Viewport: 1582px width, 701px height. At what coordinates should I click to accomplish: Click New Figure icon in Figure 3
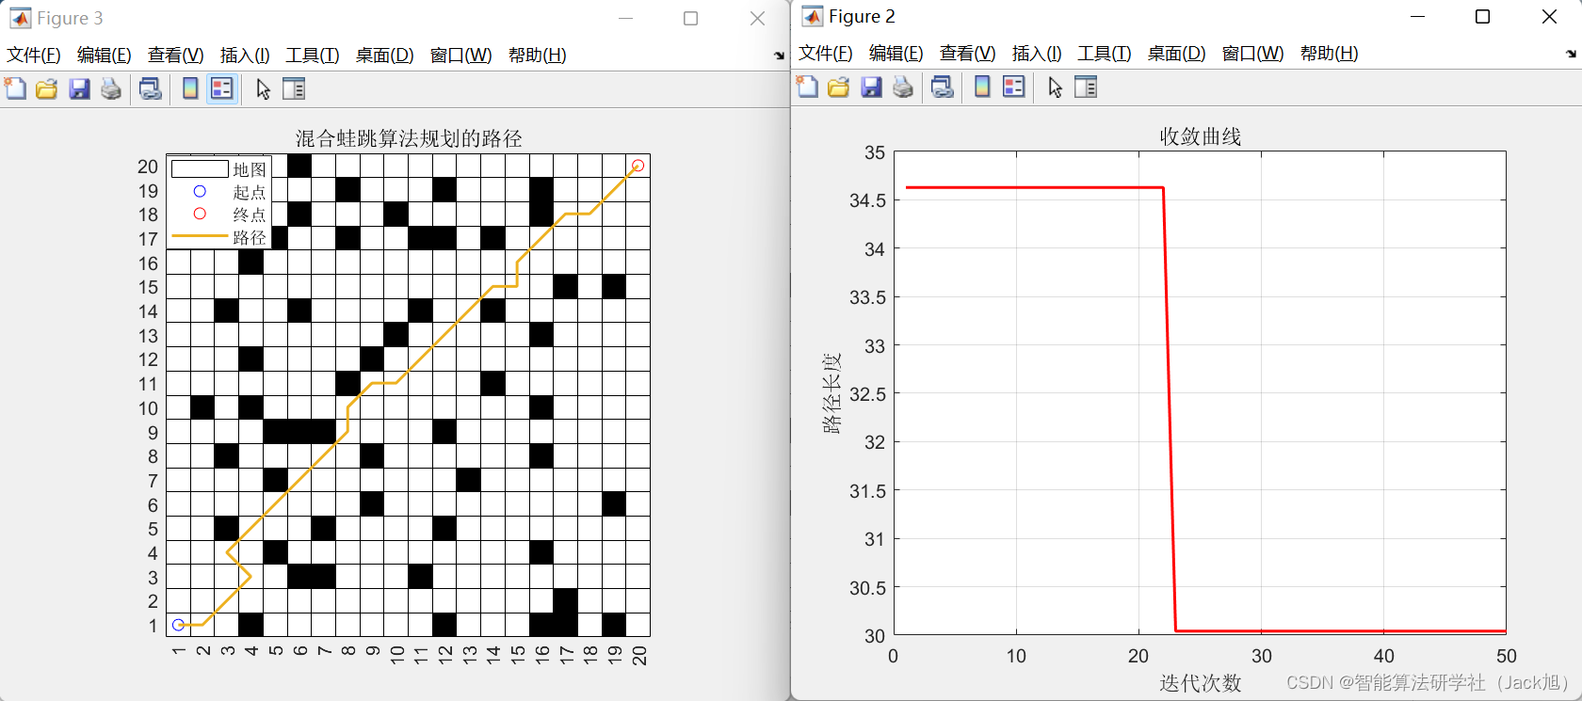15,89
